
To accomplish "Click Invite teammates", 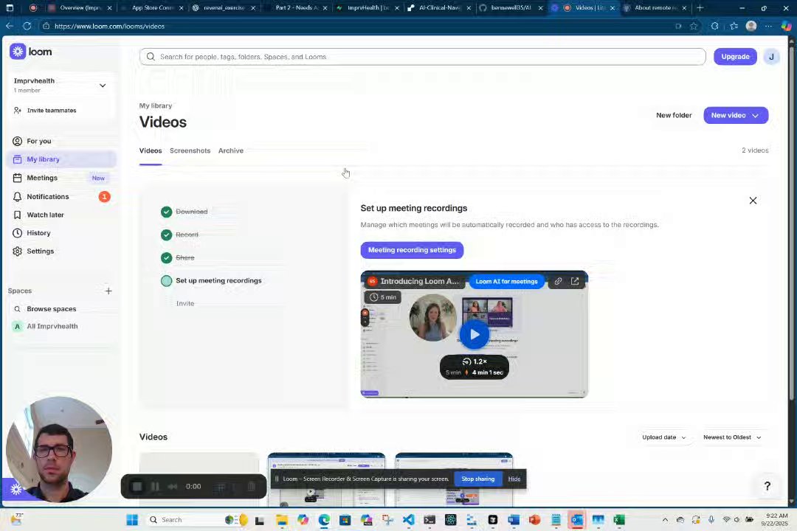I will point(52,111).
